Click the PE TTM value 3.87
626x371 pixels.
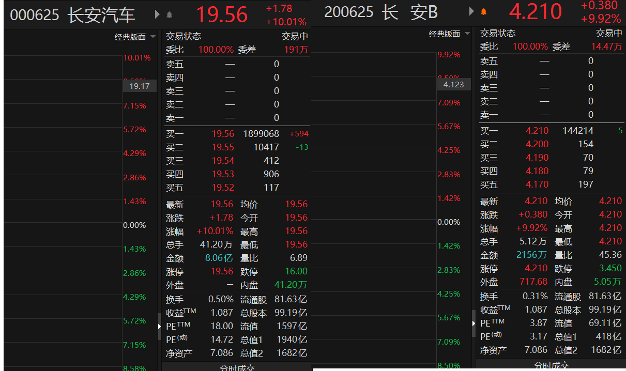[538, 323]
